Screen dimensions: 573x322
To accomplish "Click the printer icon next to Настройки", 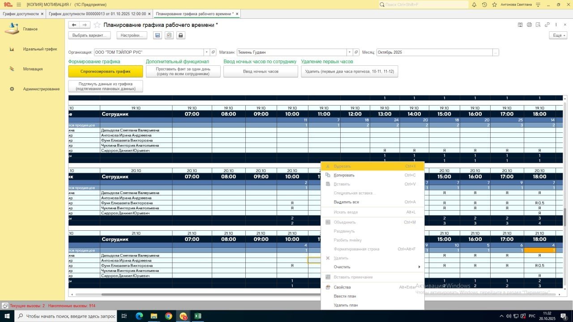I will (181, 35).
